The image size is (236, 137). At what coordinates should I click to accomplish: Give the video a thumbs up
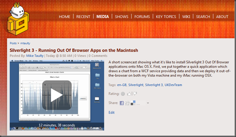[x=129, y=94]
